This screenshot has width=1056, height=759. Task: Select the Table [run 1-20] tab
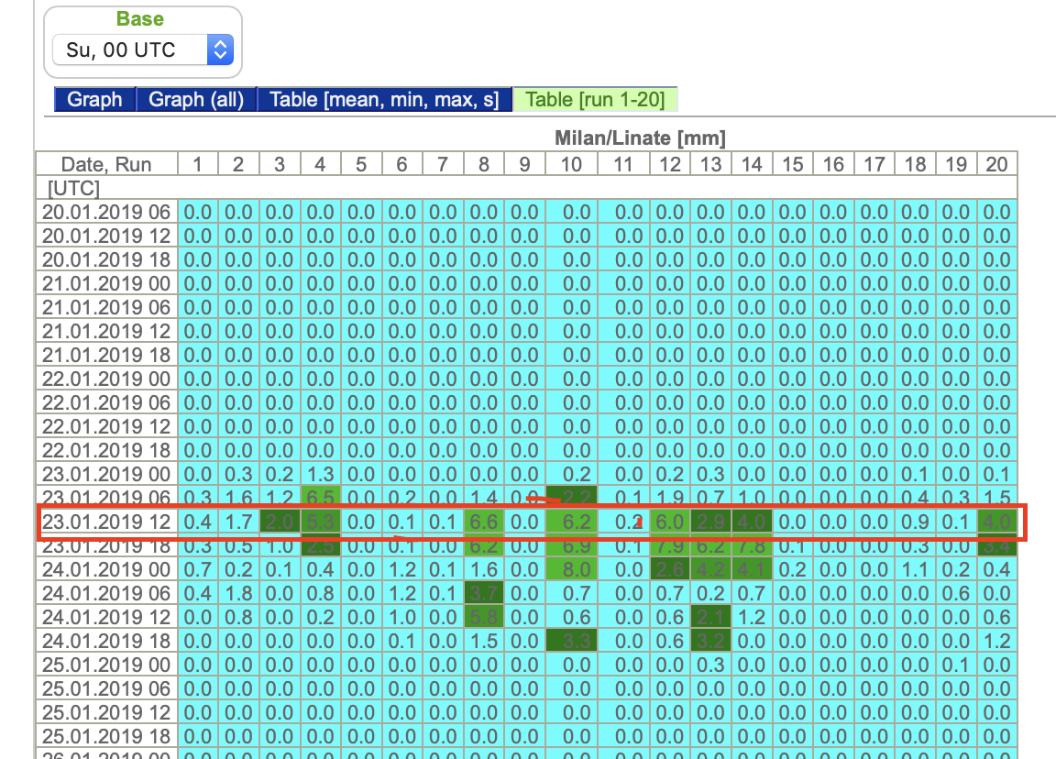[x=596, y=99]
